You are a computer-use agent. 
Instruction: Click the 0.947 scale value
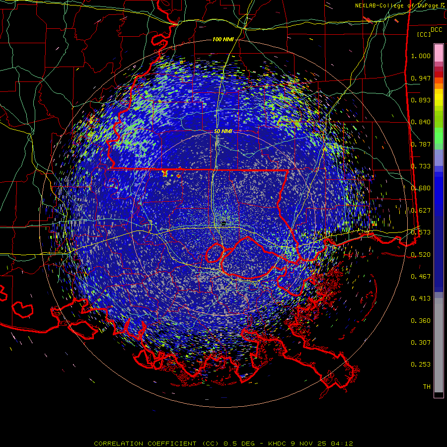pyautogui.click(x=421, y=78)
